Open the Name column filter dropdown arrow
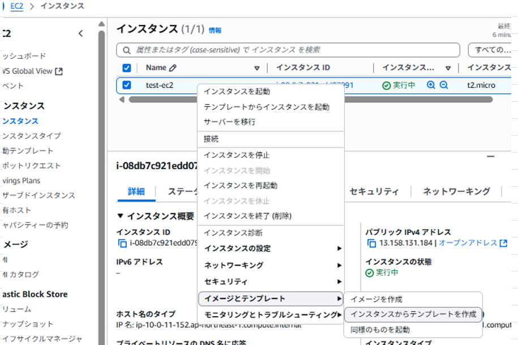518x345 pixels. point(258,67)
